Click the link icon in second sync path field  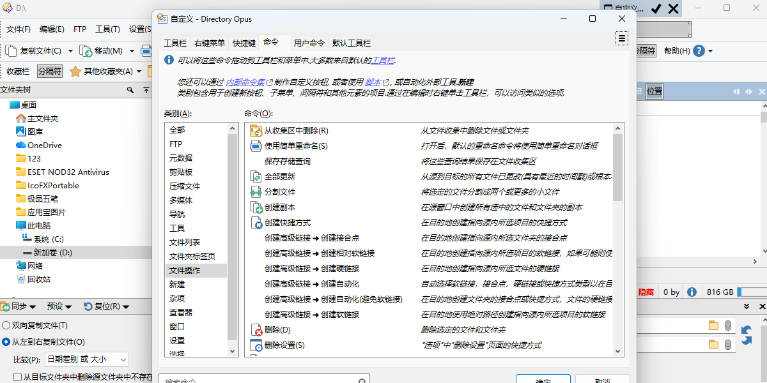[727, 345]
